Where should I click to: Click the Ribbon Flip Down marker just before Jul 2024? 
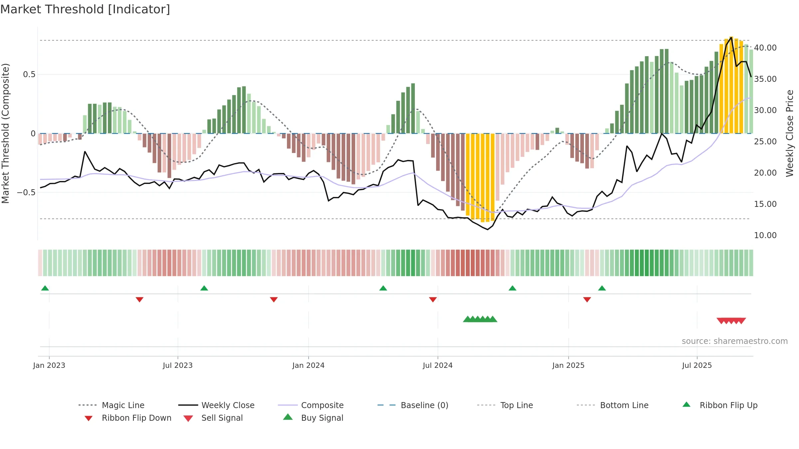coord(433,300)
